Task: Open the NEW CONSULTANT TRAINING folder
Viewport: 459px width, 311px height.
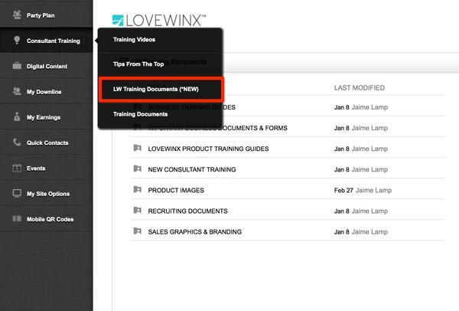Action: tap(192, 170)
